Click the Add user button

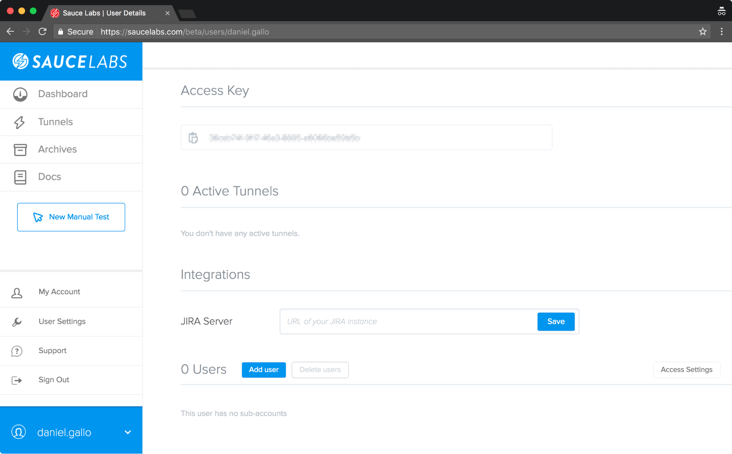pyautogui.click(x=264, y=370)
